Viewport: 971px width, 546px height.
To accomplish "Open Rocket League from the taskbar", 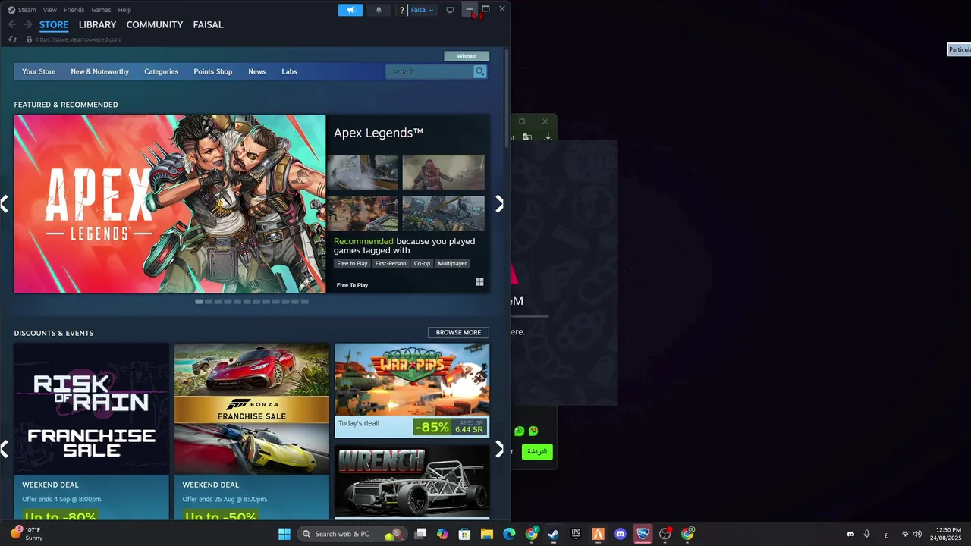I will pos(643,534).
